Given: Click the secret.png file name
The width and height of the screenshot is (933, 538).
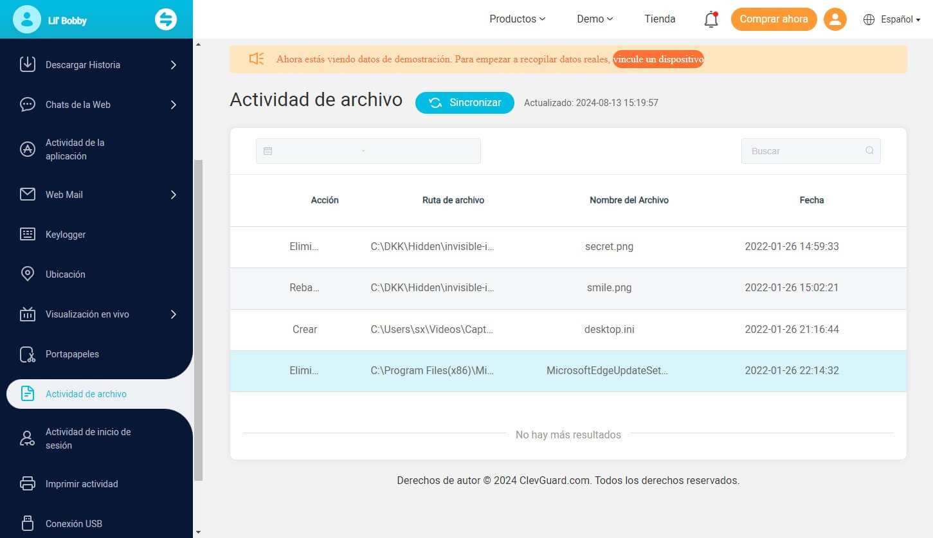Looking at the screenshot, I should click(x=609, y=247).
